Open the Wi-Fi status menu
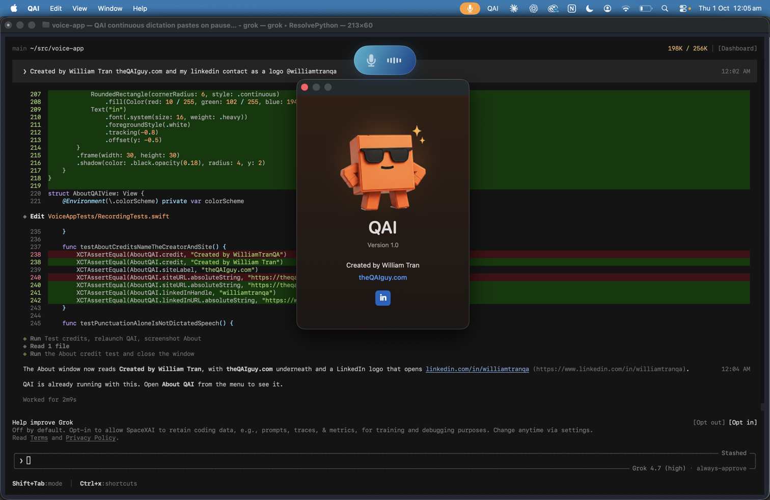The image size is (770, 500). point(625,8)
